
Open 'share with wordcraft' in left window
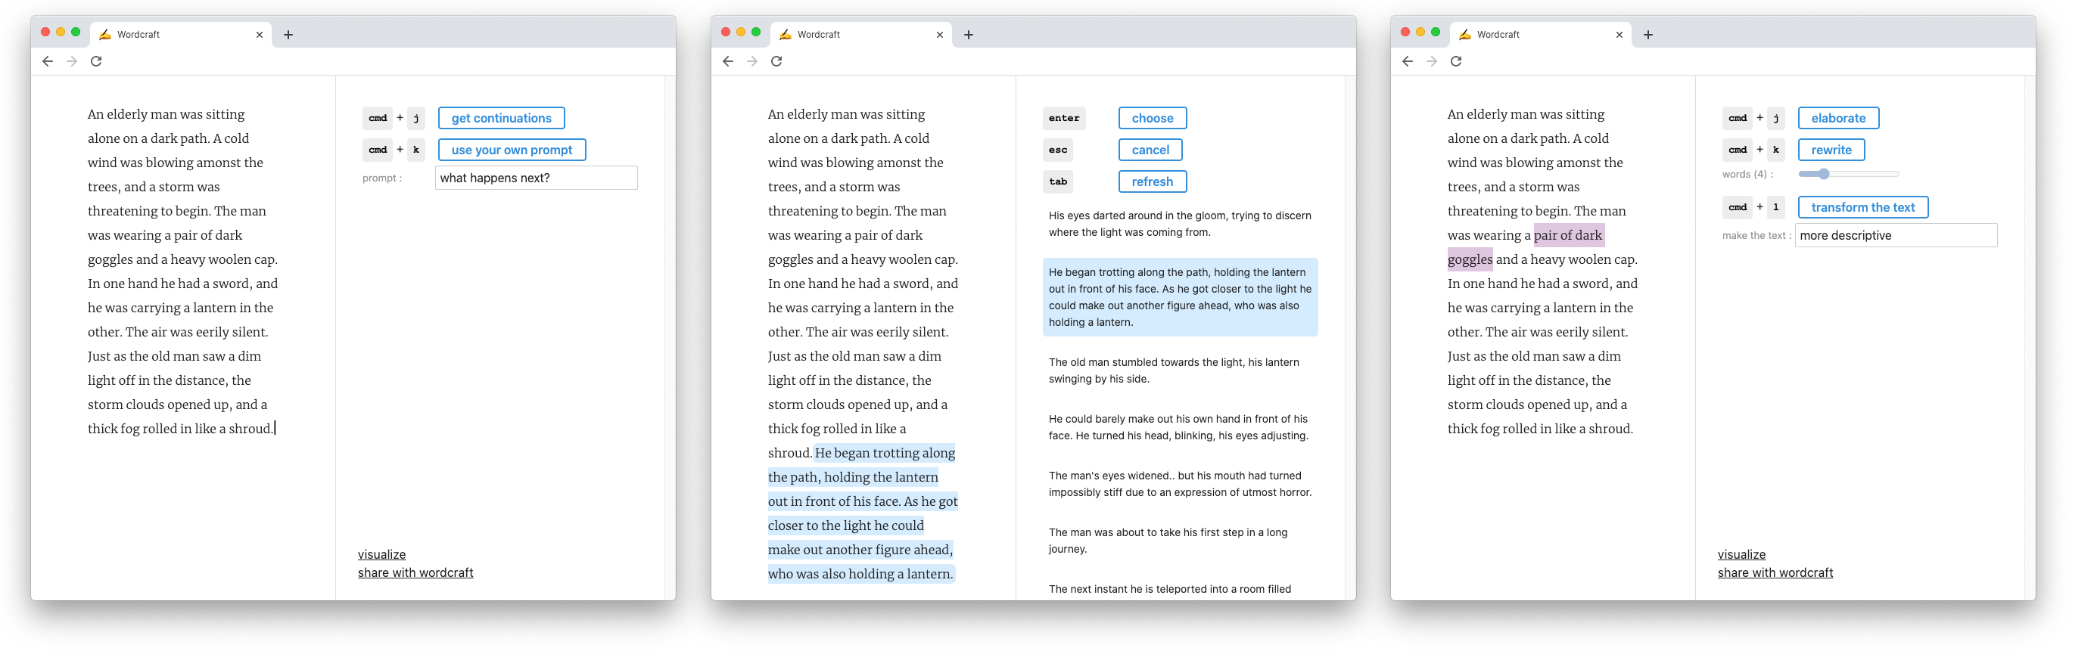(415, 573)
